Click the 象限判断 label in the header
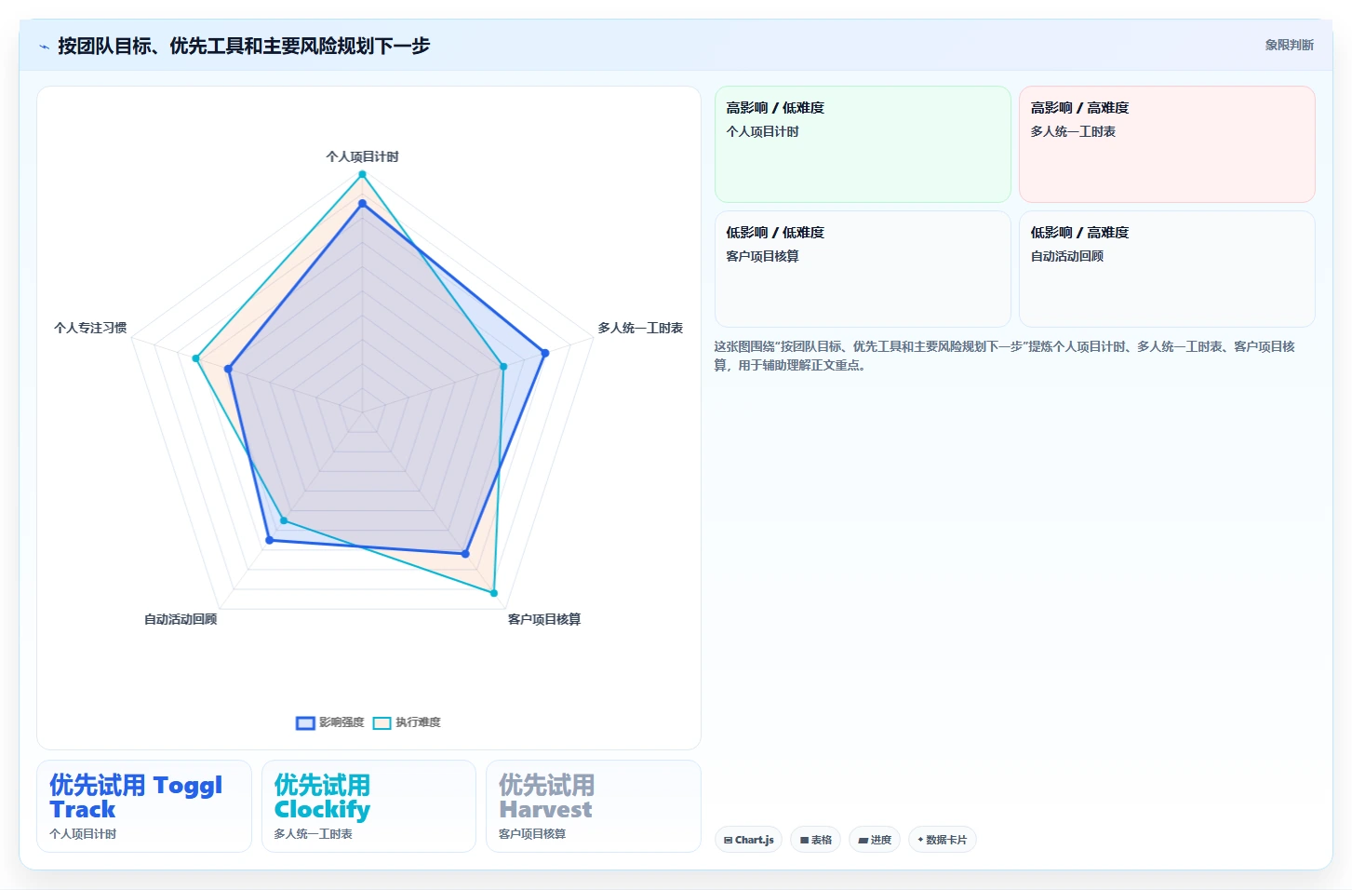Screen dimensions: 1352x890 pos(1289,45)
